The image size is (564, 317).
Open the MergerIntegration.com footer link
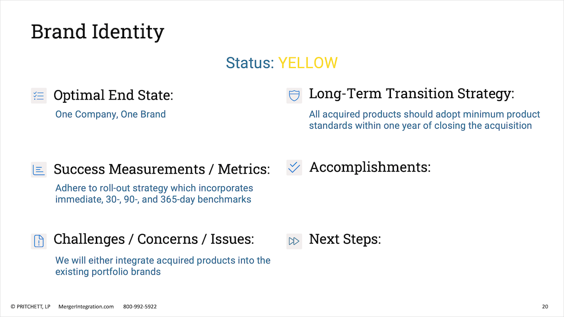click(x=86, y=307)
